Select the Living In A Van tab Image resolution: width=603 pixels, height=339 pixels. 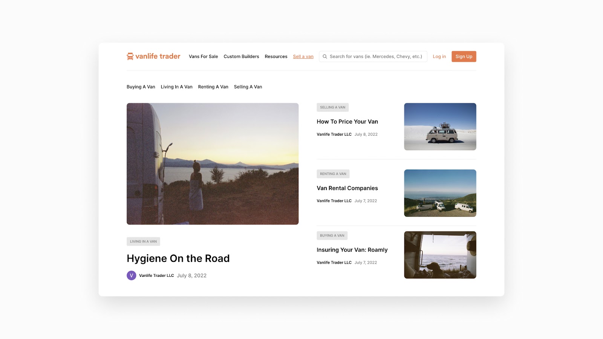click(x=177, y=87)
